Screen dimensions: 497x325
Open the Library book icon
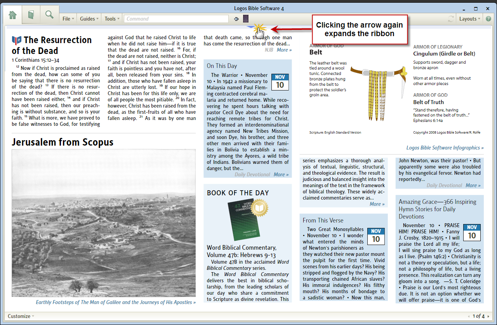coord(31,15)
